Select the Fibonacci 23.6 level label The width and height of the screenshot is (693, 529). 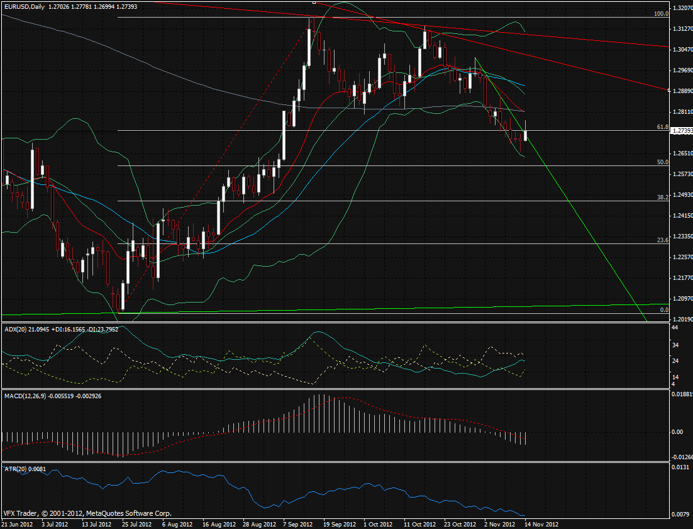662,240
